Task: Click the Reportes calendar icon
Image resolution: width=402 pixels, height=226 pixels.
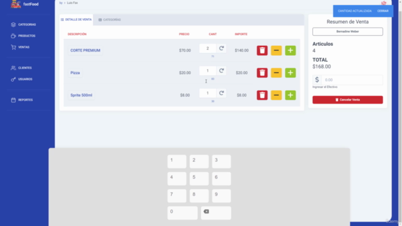Action: pos(13,100)
